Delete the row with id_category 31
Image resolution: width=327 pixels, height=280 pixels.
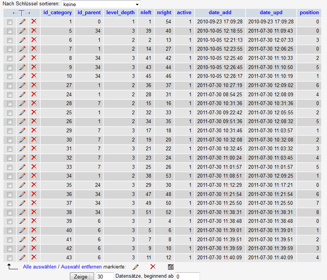34,148
